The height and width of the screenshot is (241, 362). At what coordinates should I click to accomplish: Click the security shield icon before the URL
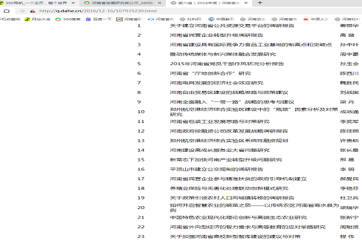34,11
